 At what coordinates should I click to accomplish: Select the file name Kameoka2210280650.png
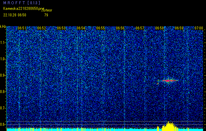(x=24, y=9)
